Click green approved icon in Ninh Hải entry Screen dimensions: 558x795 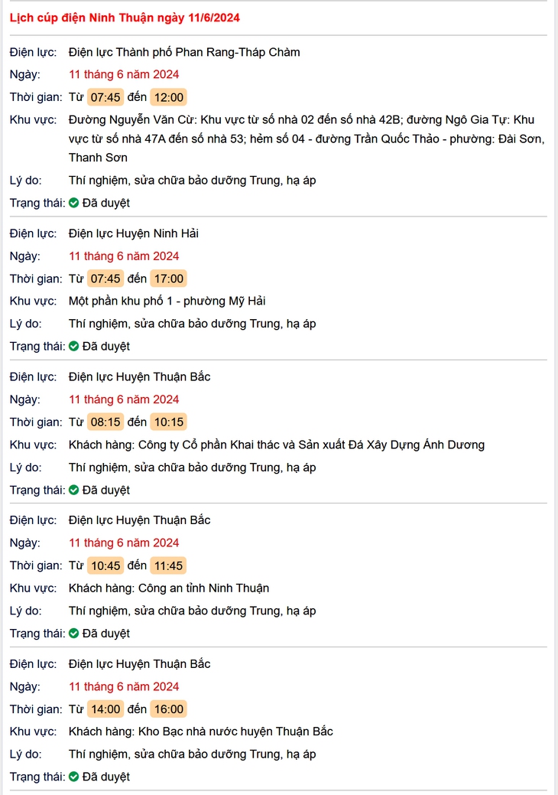pos(74,347)
